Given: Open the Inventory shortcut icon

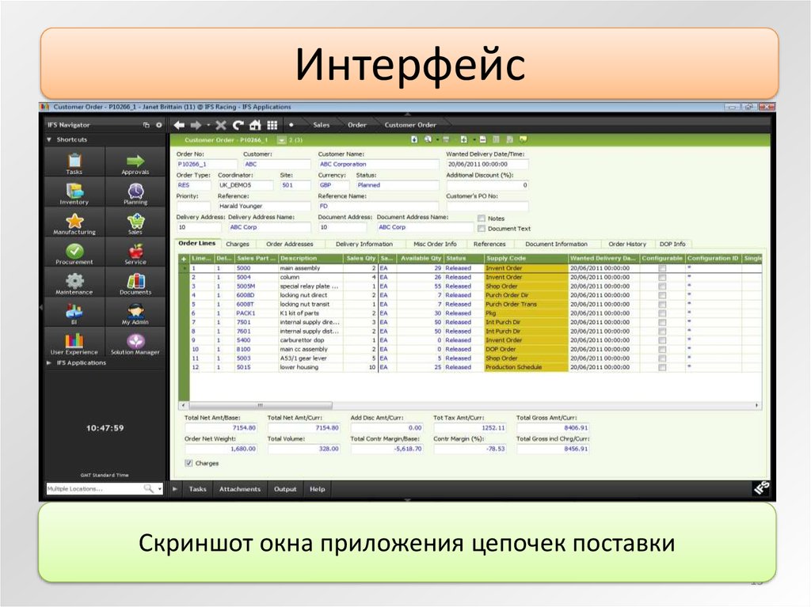Looking at the screenshot, I should 74,191.
